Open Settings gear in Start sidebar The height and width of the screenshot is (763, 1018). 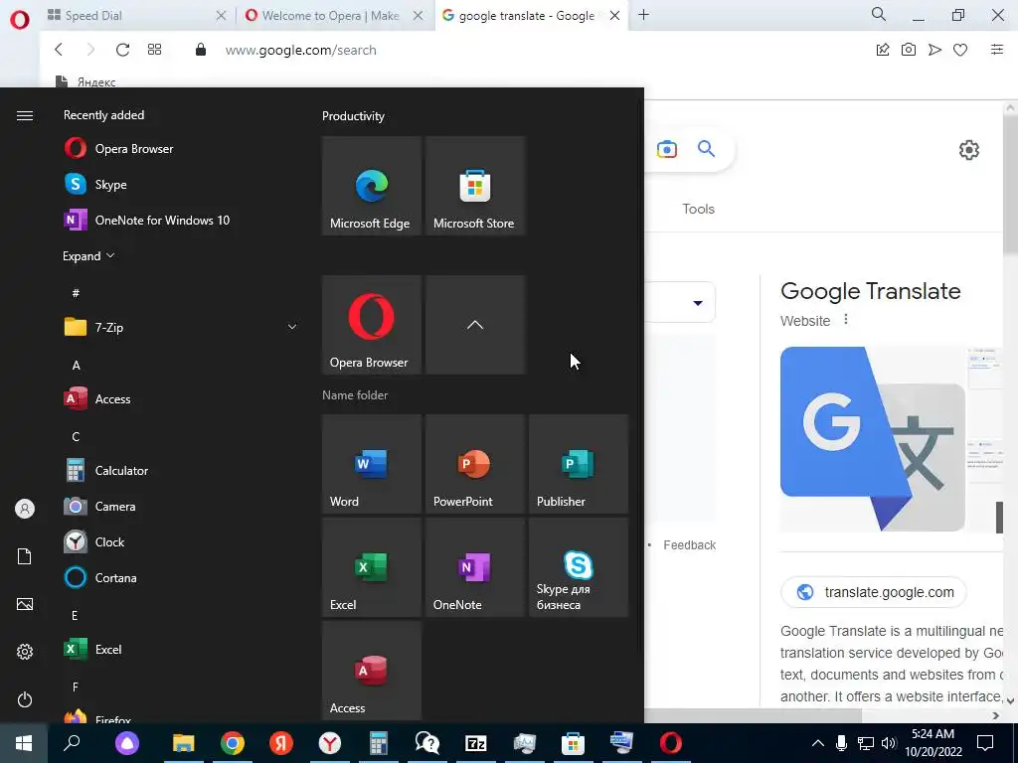(25, 652)
